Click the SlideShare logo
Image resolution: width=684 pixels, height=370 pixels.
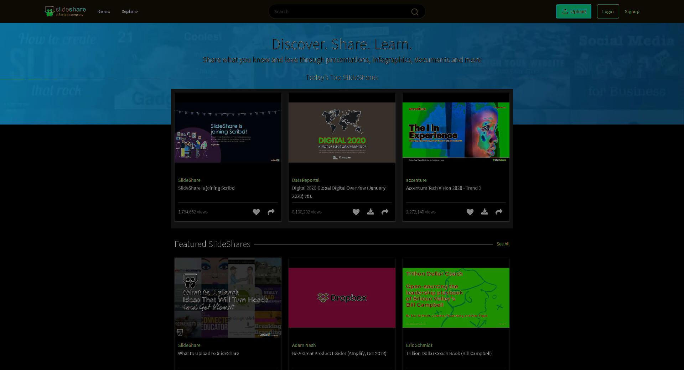(x=65, y=11)
